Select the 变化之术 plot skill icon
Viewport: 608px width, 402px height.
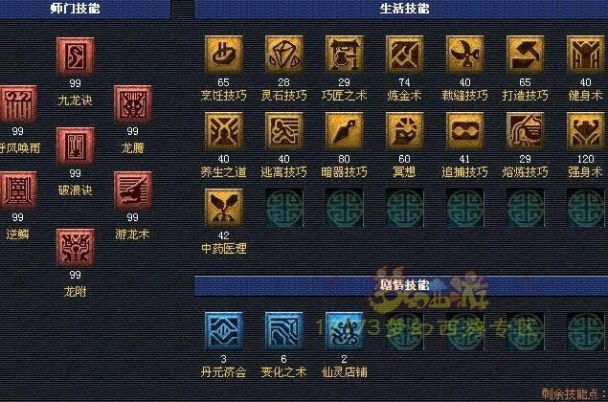[x=283, y=330]
